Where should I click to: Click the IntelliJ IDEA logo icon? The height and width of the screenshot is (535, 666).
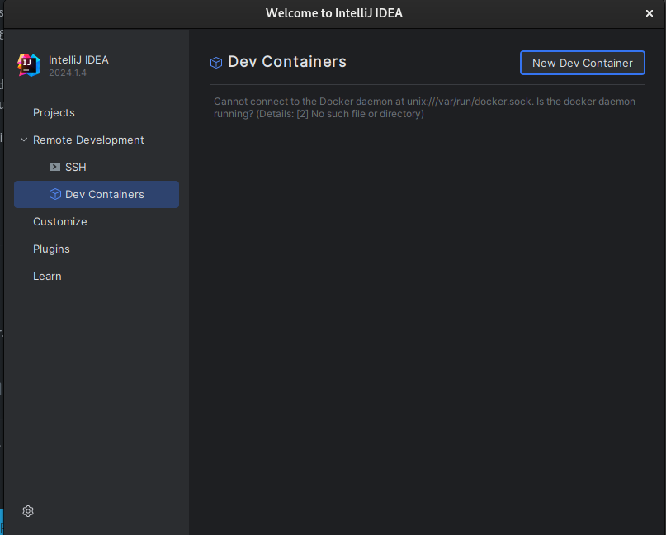click(x=29, y=65)
